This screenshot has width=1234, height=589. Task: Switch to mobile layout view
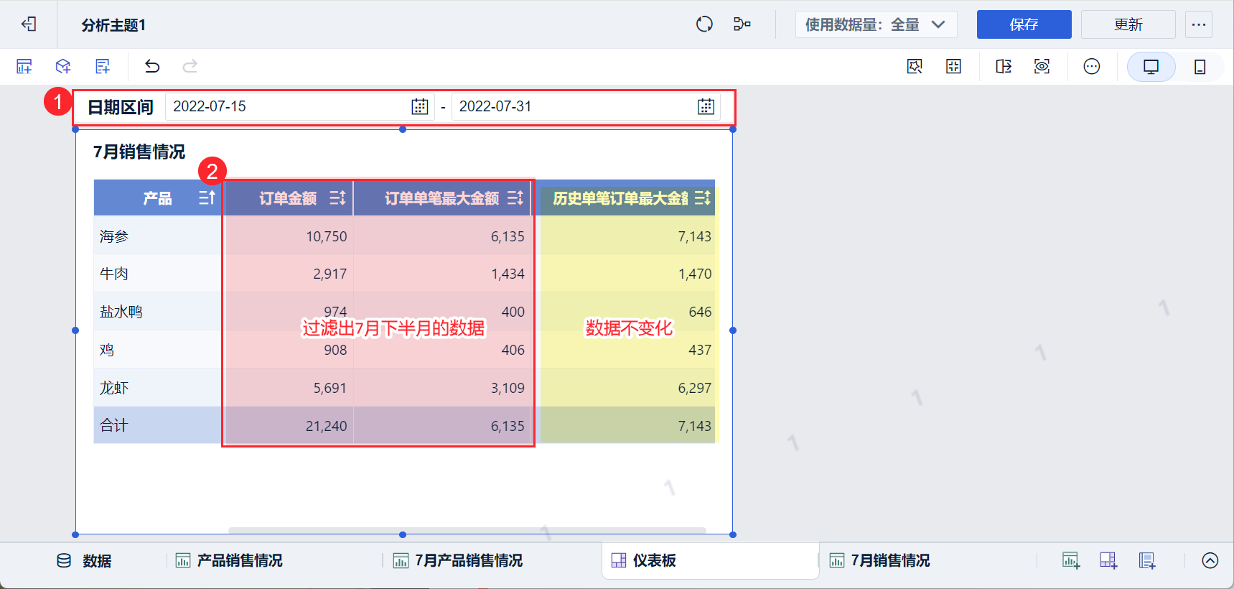[x=1200, y=67]
